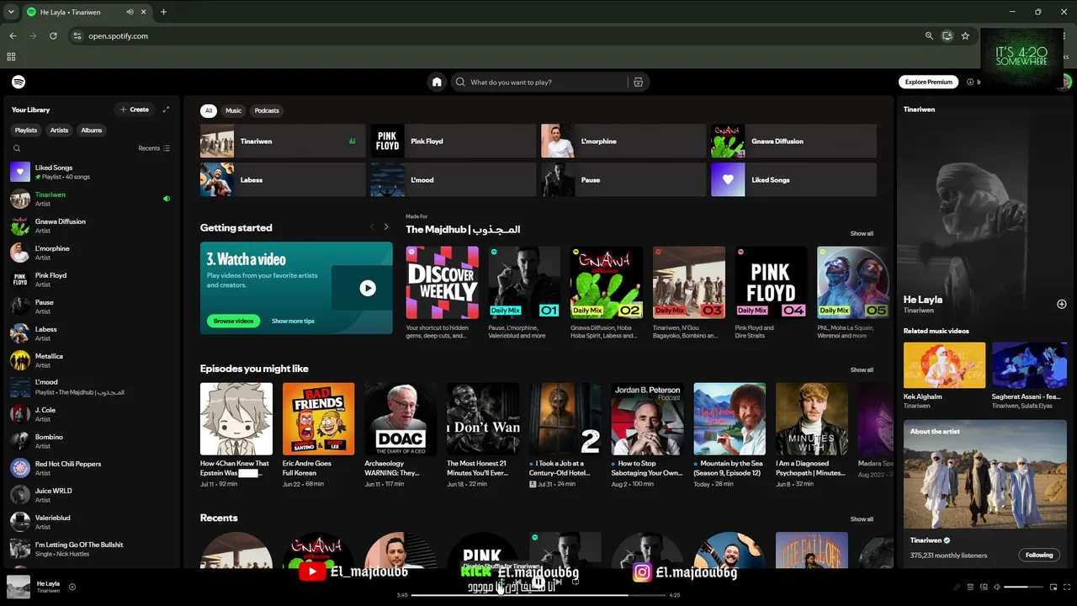Open Connect to a device in the bottom bar
The height and width of the screenshot is (606, 1077).
(x=984, y=587)
